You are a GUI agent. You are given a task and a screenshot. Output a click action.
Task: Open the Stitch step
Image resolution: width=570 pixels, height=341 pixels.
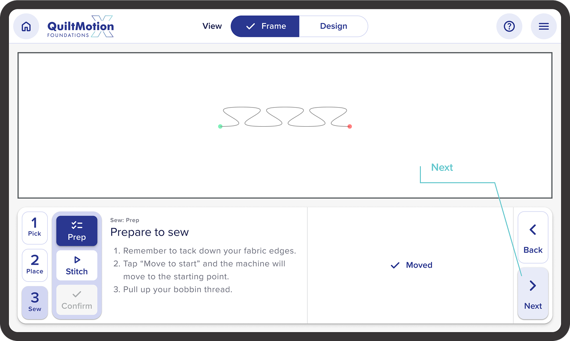pos(77,265)
